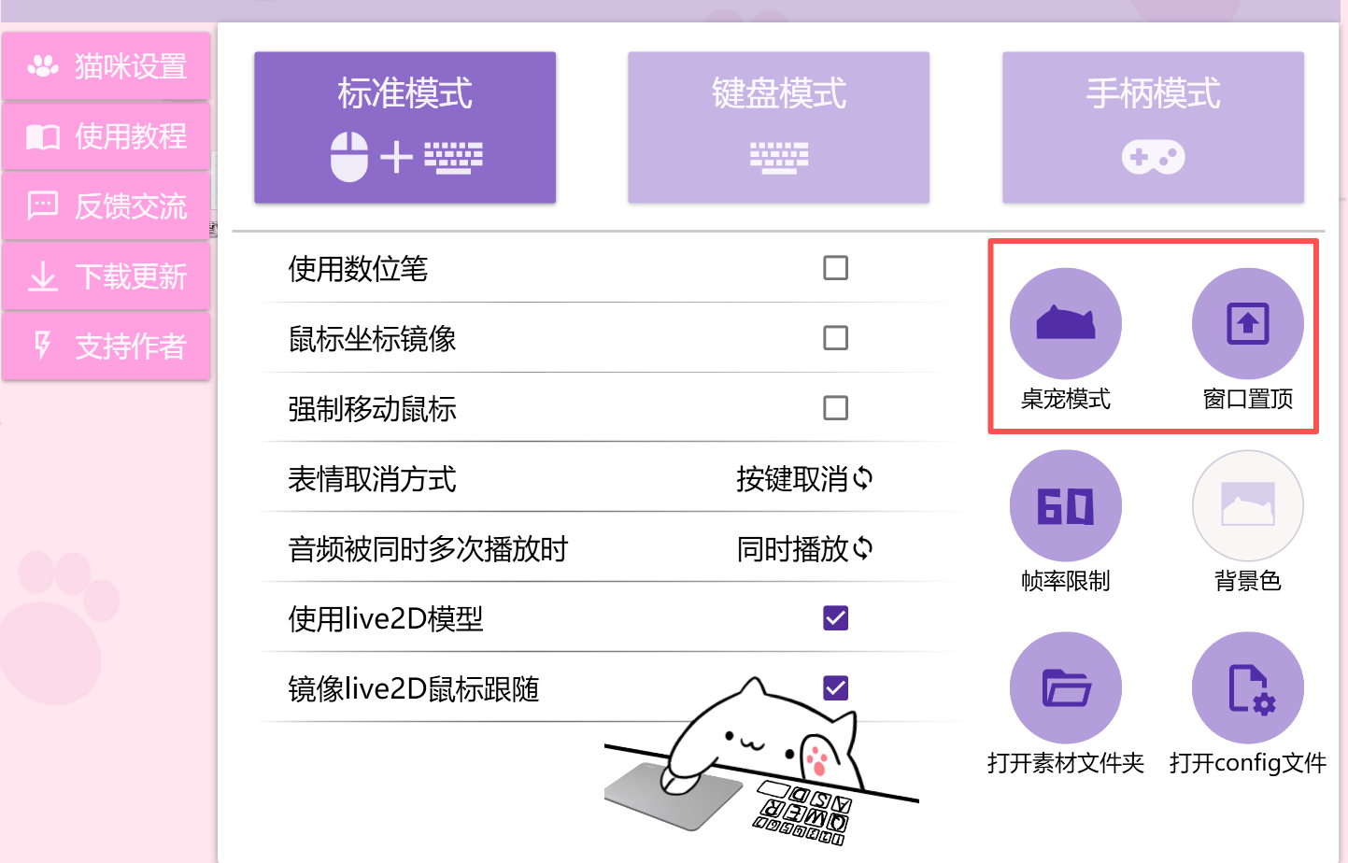
Task: Open 支持作者 in the sidebar
Action: pyautogui.click(x=106, y=347)
